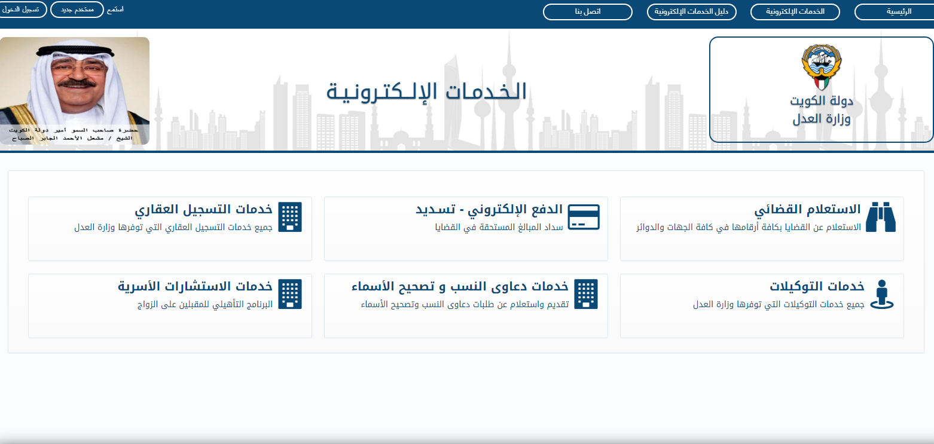Click the binoculars icon for judicial inquiry

click(x=880, y=217)
